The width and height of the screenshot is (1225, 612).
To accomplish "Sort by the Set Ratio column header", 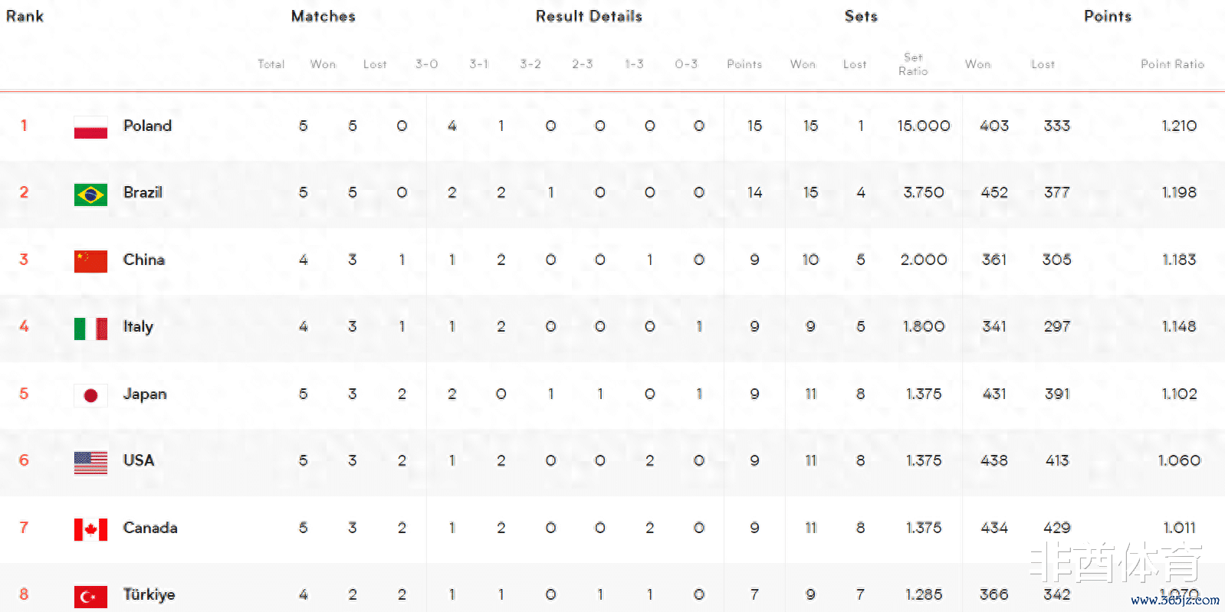I will [x=913, y=64].
